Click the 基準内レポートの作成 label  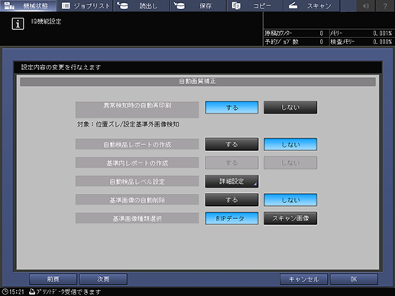[x=137, y=162]
